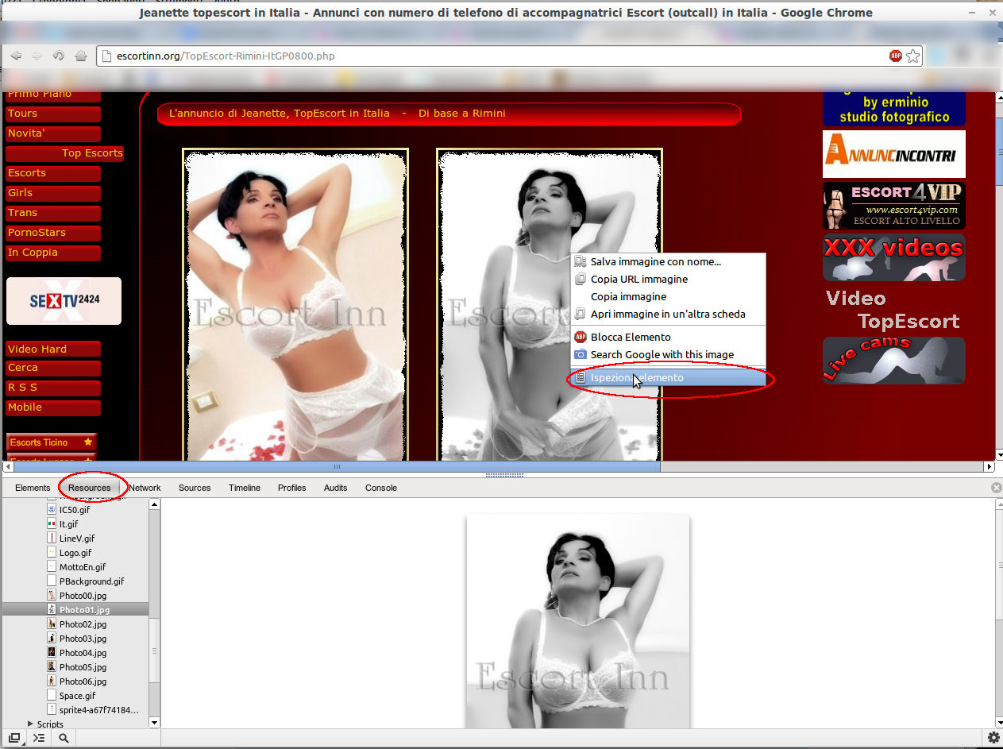1003x749 pixels.
Task: Toggle the DevTools console drawer
Action: (38, 738)
